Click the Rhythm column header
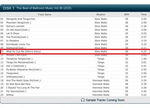The image size is (150, 108). [101, 14]
